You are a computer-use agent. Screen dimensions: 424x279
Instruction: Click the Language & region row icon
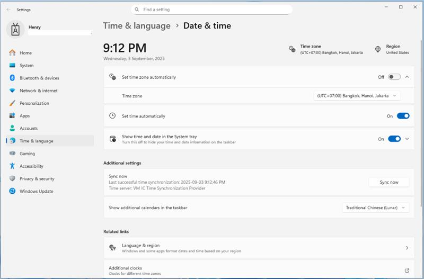[112, 248]
